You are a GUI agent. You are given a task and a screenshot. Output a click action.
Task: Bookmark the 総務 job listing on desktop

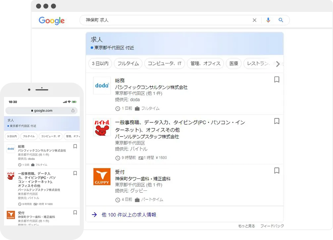[277, 80]
